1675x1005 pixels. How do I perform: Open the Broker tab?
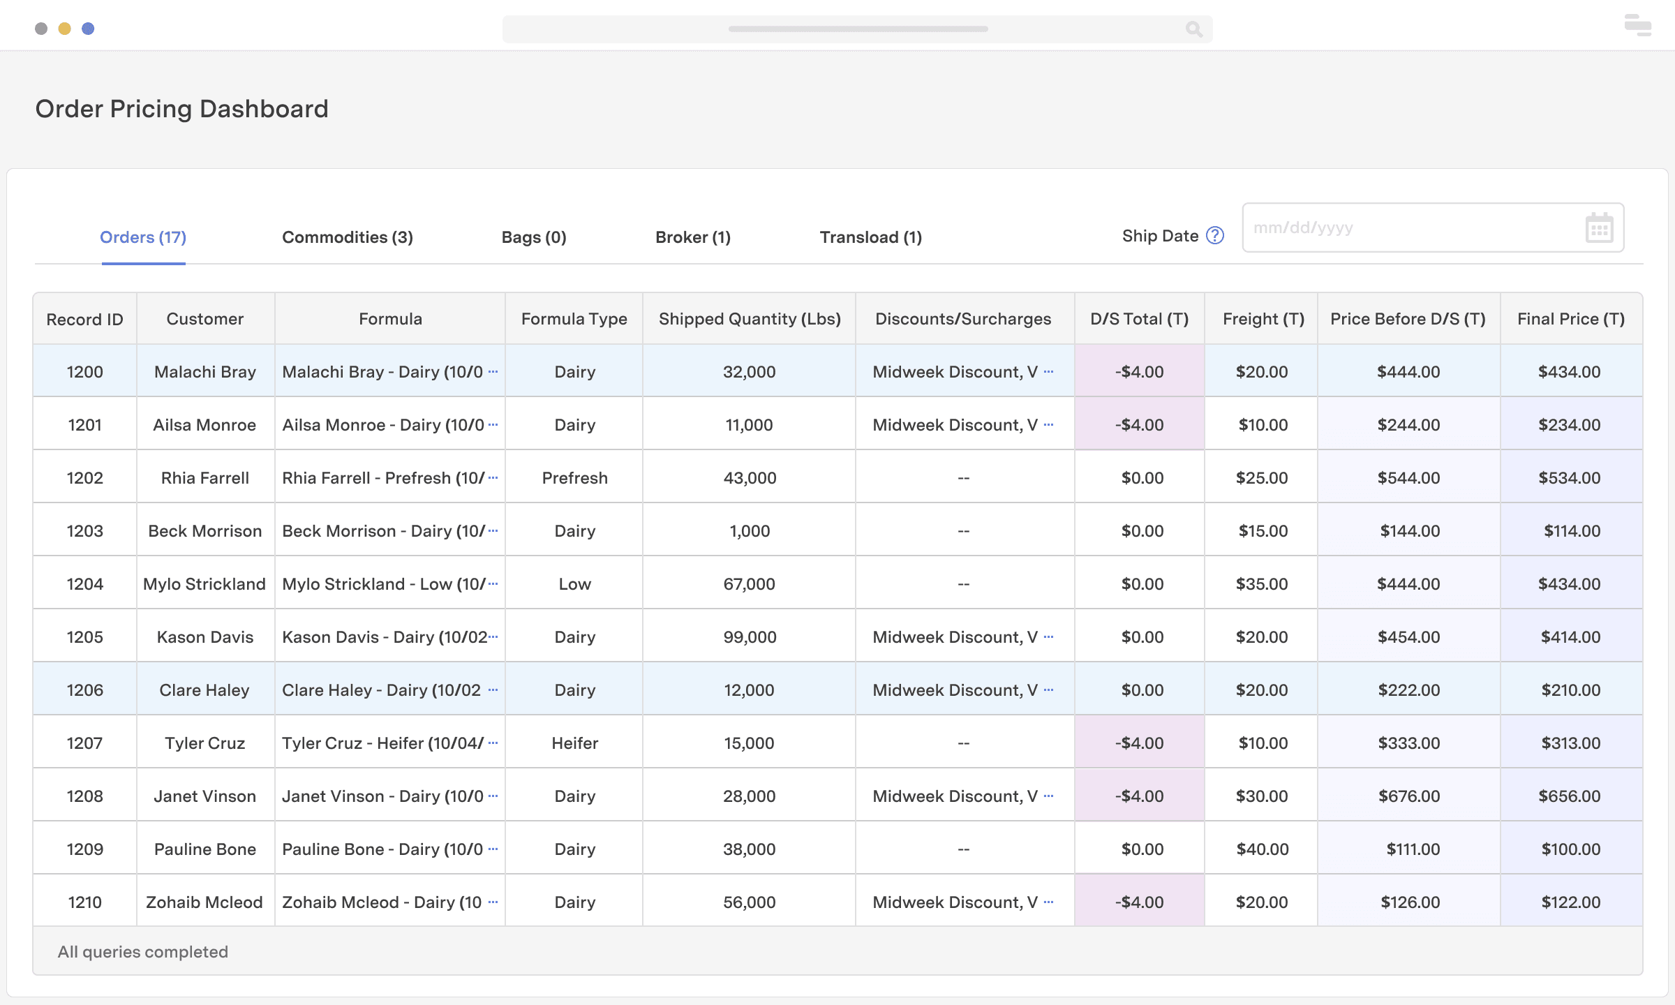(x=692, y=237)
